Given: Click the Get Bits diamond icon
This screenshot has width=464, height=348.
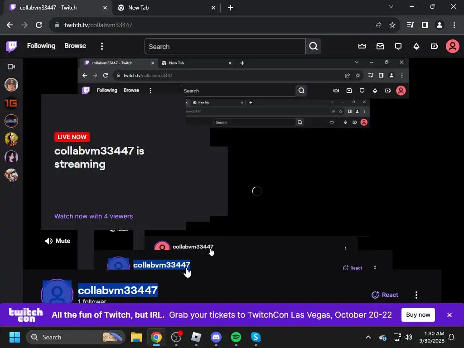Looking at the screenshot, I should 416,46.
